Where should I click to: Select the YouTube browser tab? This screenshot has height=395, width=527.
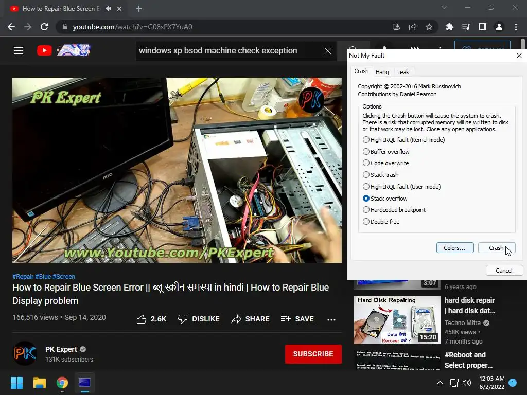tap(61, 9)
